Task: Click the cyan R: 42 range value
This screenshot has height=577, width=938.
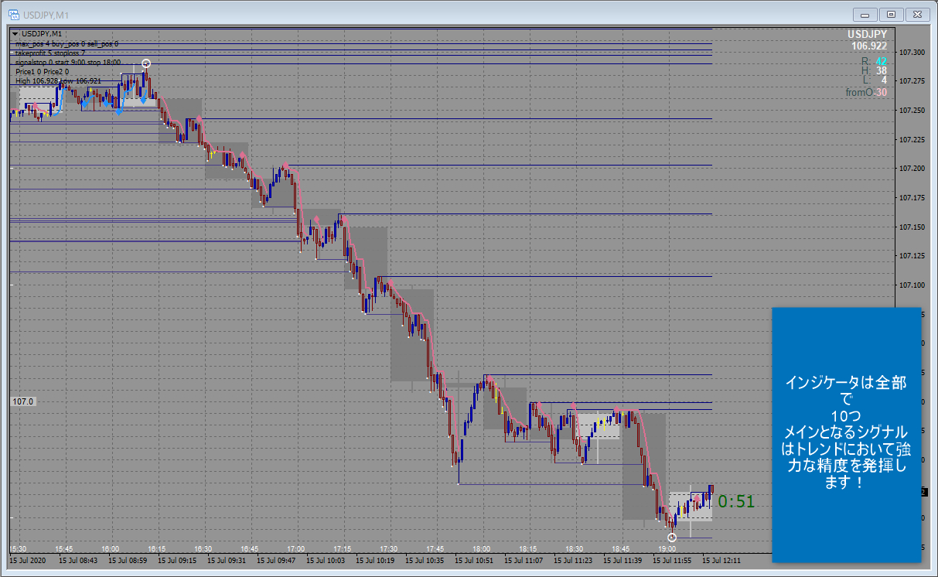Action: pyautogui.click(x=881, y=60)
